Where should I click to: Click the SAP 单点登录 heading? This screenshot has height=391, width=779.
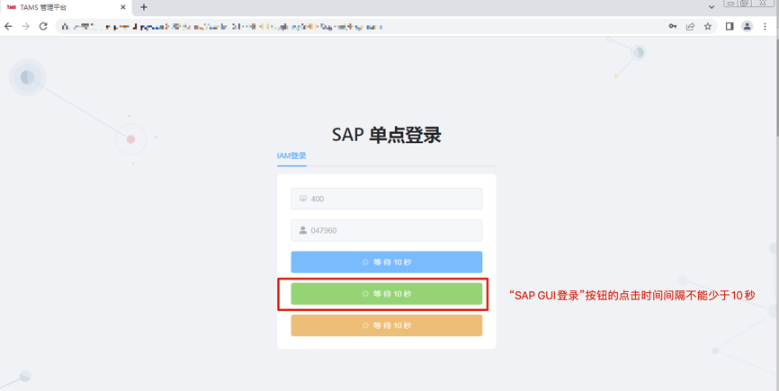pyautogui.click(x=387, y=135)
